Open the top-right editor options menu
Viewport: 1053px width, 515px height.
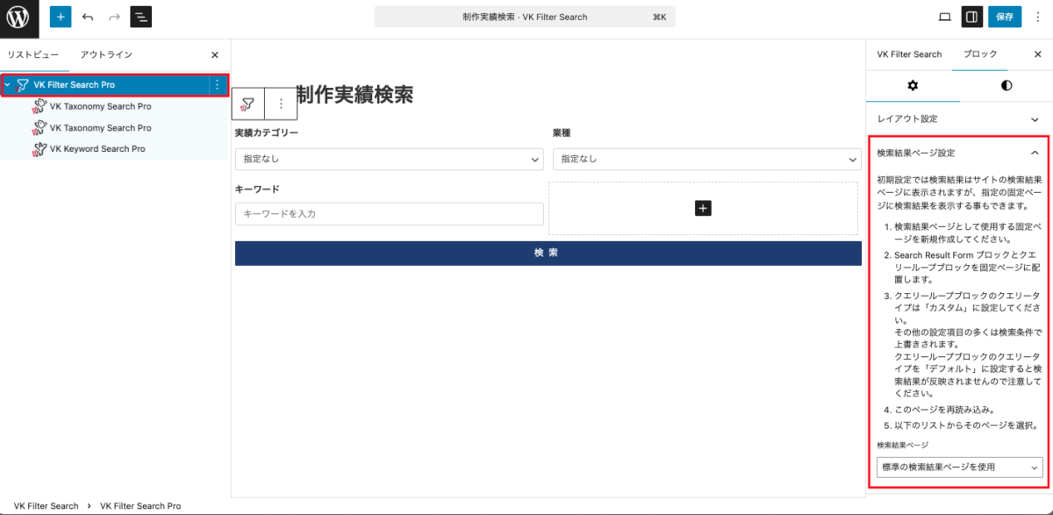1038,17
